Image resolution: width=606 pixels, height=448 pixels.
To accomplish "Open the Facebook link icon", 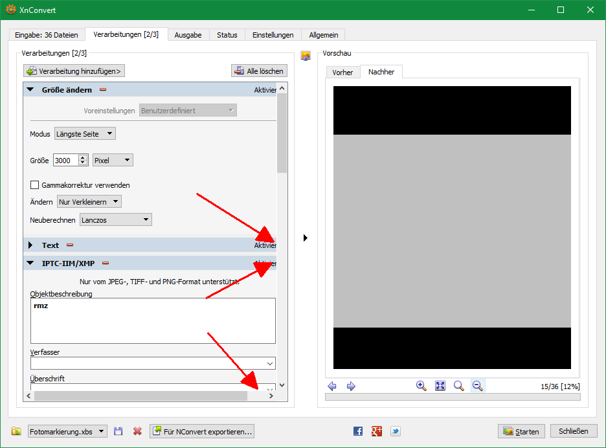I will 358,431.
